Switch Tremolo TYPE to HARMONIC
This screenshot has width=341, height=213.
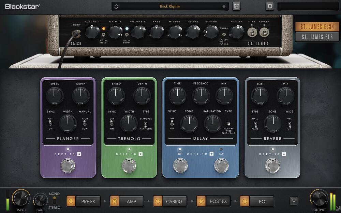point(146,125)
